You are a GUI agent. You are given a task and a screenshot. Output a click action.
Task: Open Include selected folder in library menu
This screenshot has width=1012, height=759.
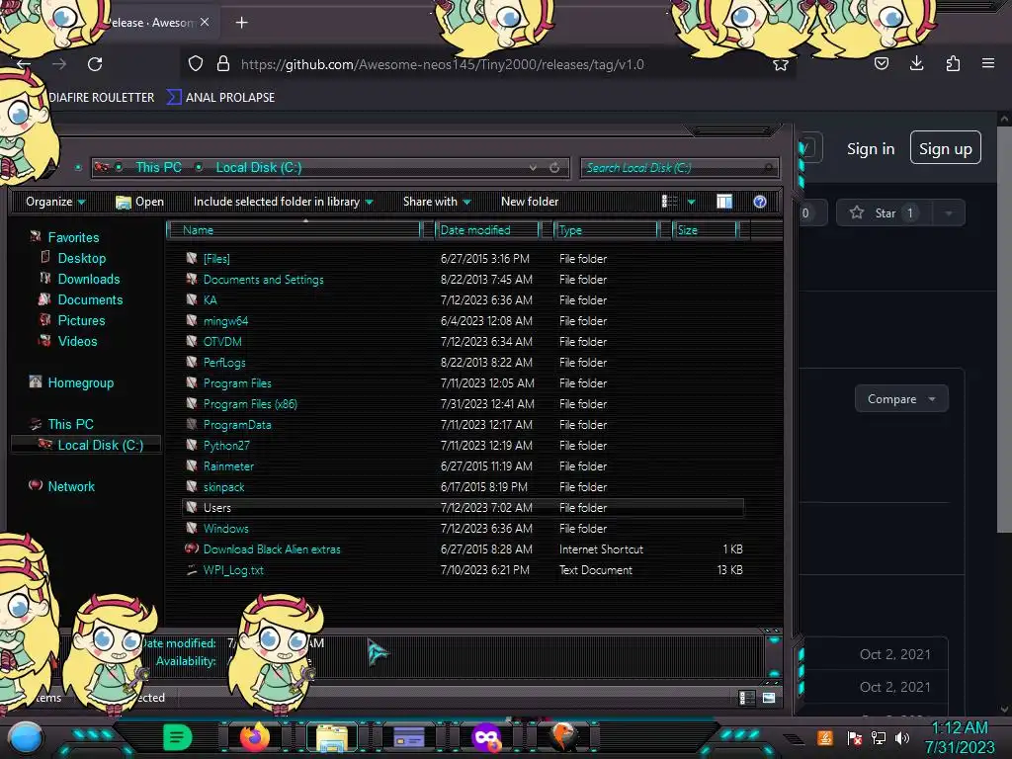click(284, 202)
